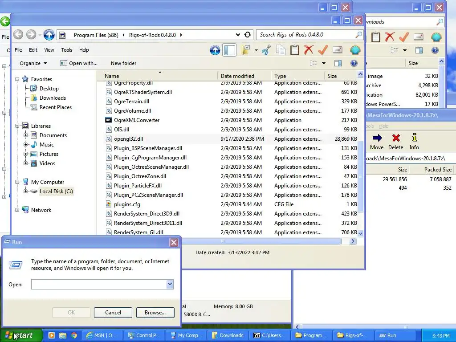Open the File menu
456x342 pixels.
pos(18,50)
